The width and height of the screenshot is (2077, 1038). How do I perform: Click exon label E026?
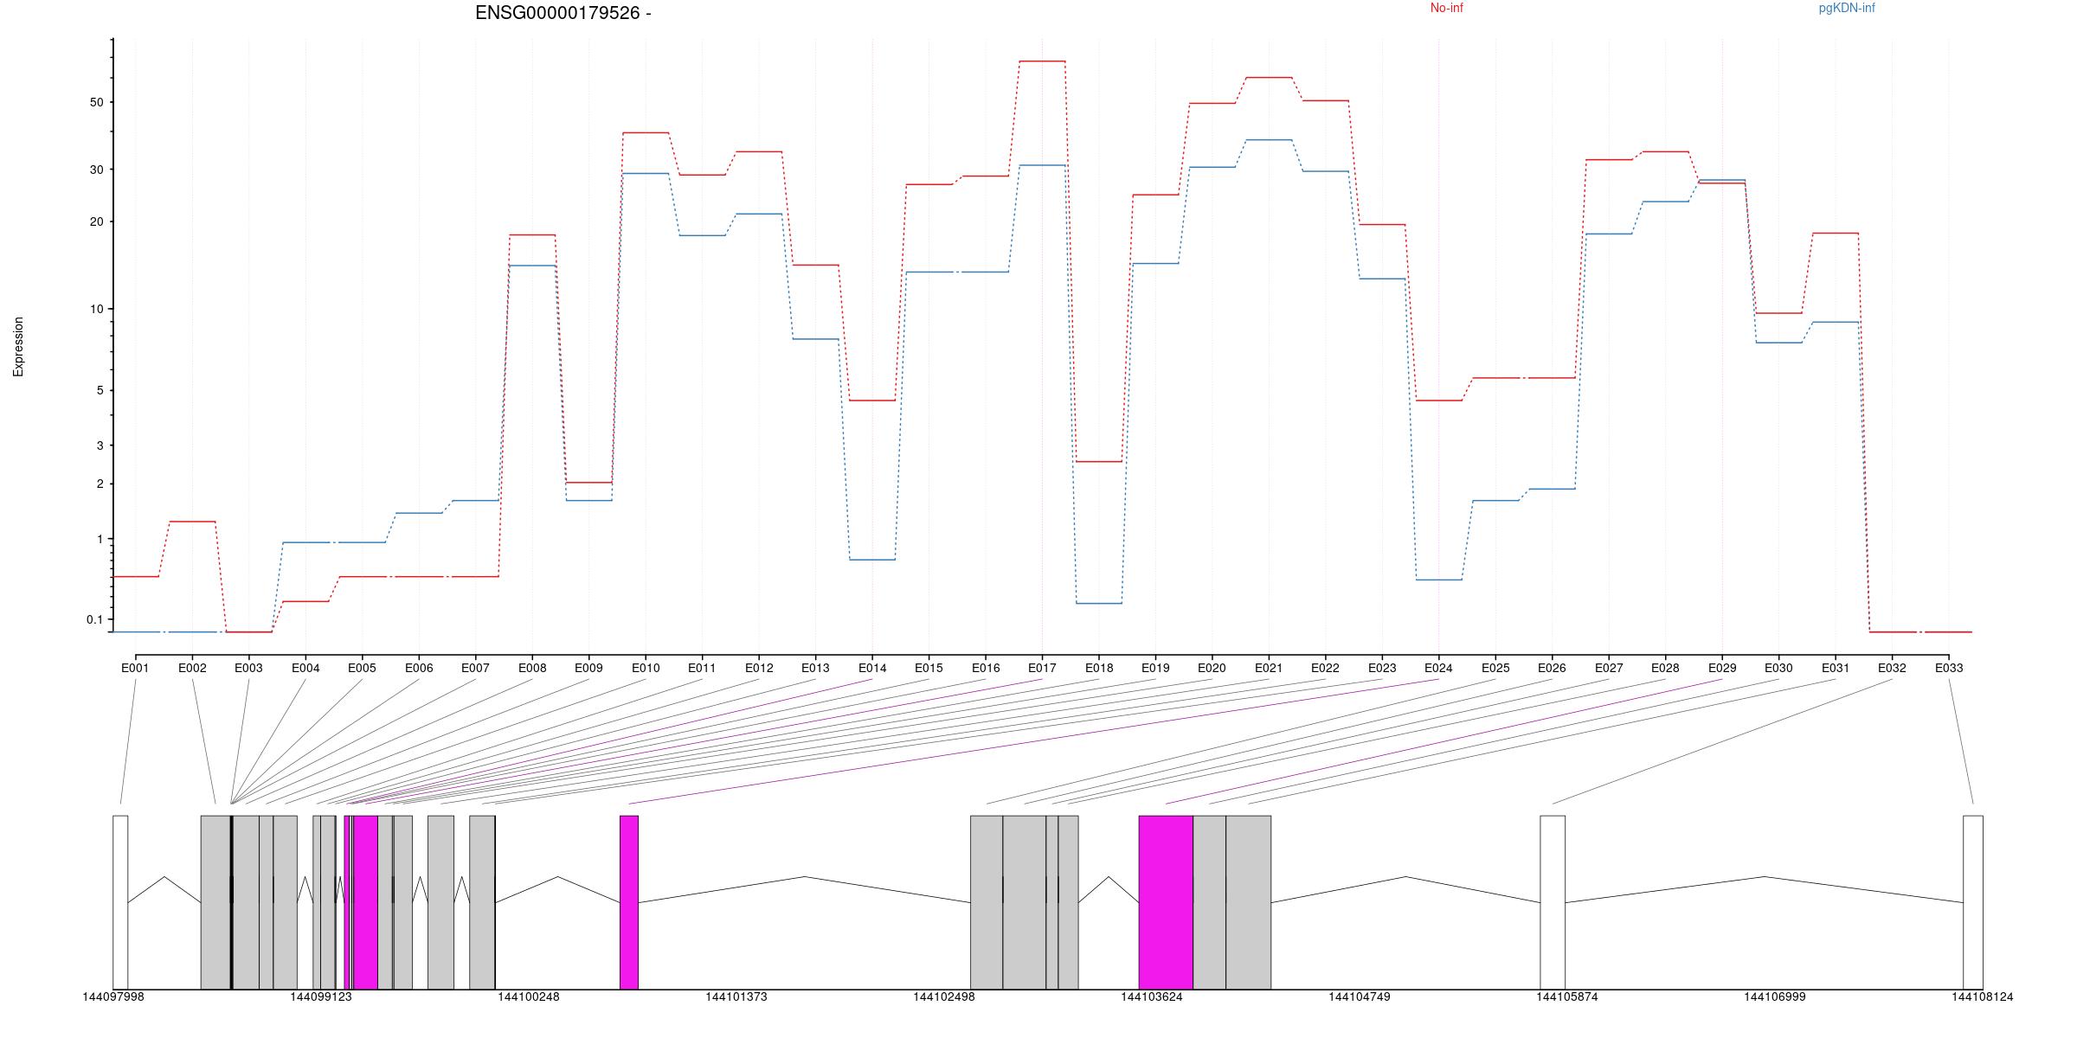[1552, 668]
